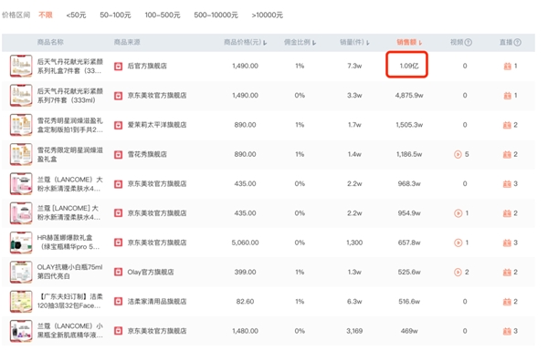Open store Olay官方旗舰店
This screenshot has height=351, width=548.
click(151, 273)
